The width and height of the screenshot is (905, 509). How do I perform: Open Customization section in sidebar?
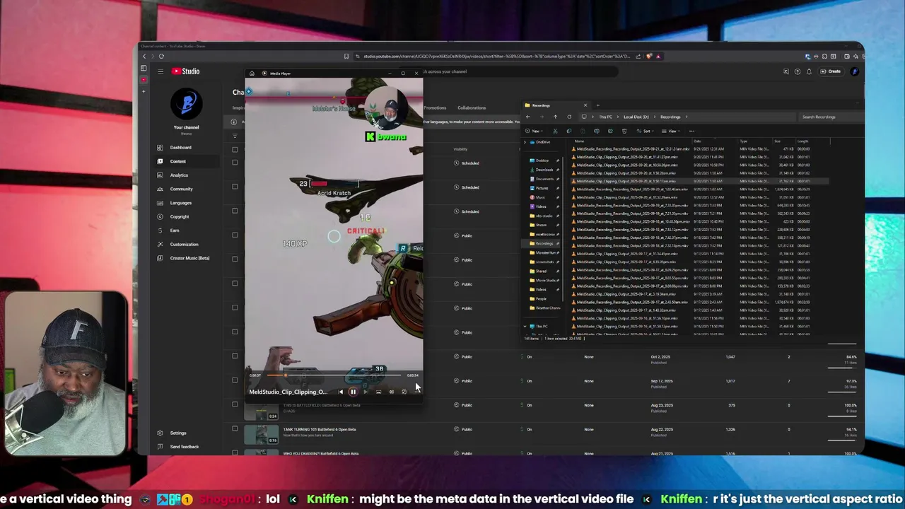(x=184, y=245)
